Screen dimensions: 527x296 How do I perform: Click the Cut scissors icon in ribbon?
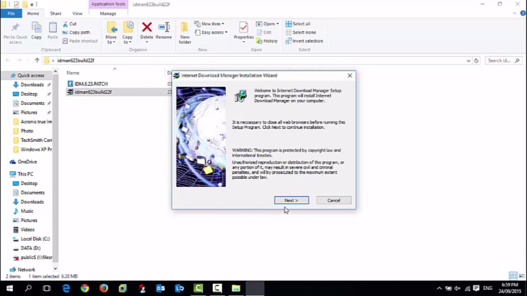(x=65, y=24)
